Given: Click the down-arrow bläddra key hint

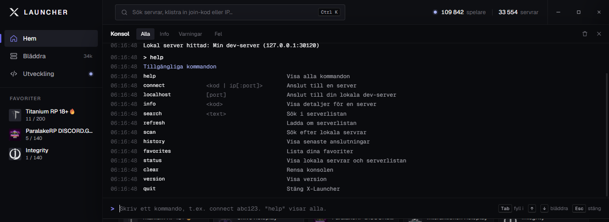Looking at the screenshot, I should (x=544, y=208).
